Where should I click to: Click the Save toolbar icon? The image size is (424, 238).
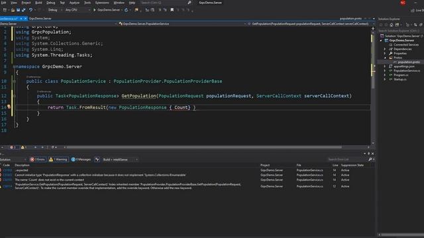(x=18, y=10)
